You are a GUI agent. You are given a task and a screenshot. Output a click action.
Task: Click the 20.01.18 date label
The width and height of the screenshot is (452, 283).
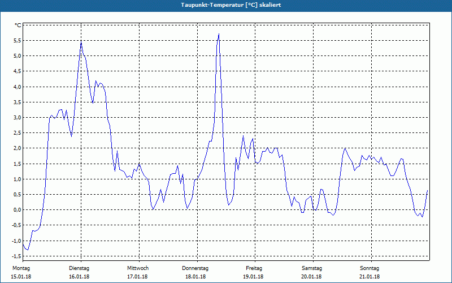click(311, 277)
